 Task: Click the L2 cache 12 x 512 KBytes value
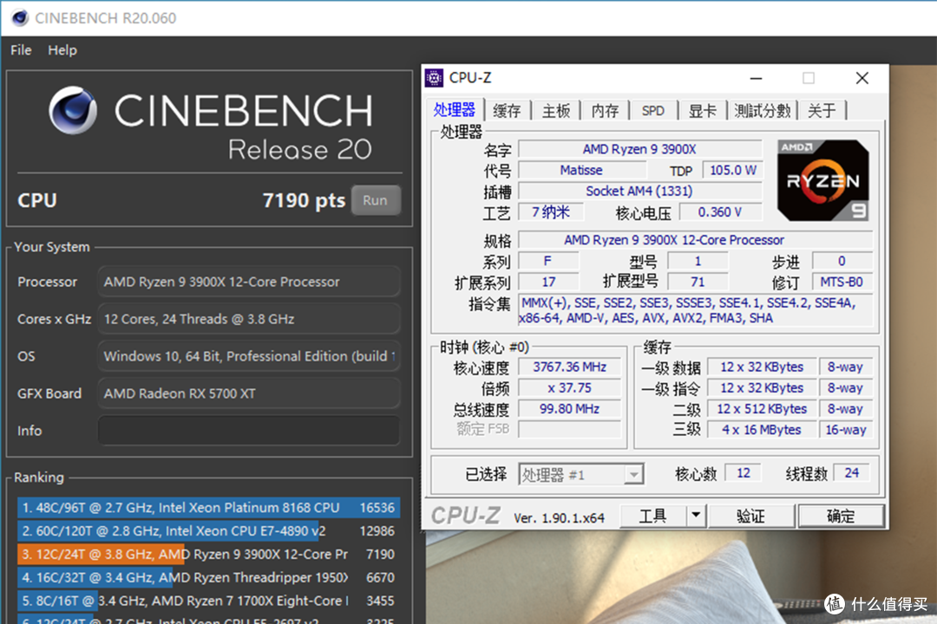pyautogui.click(x=762, y=409)
